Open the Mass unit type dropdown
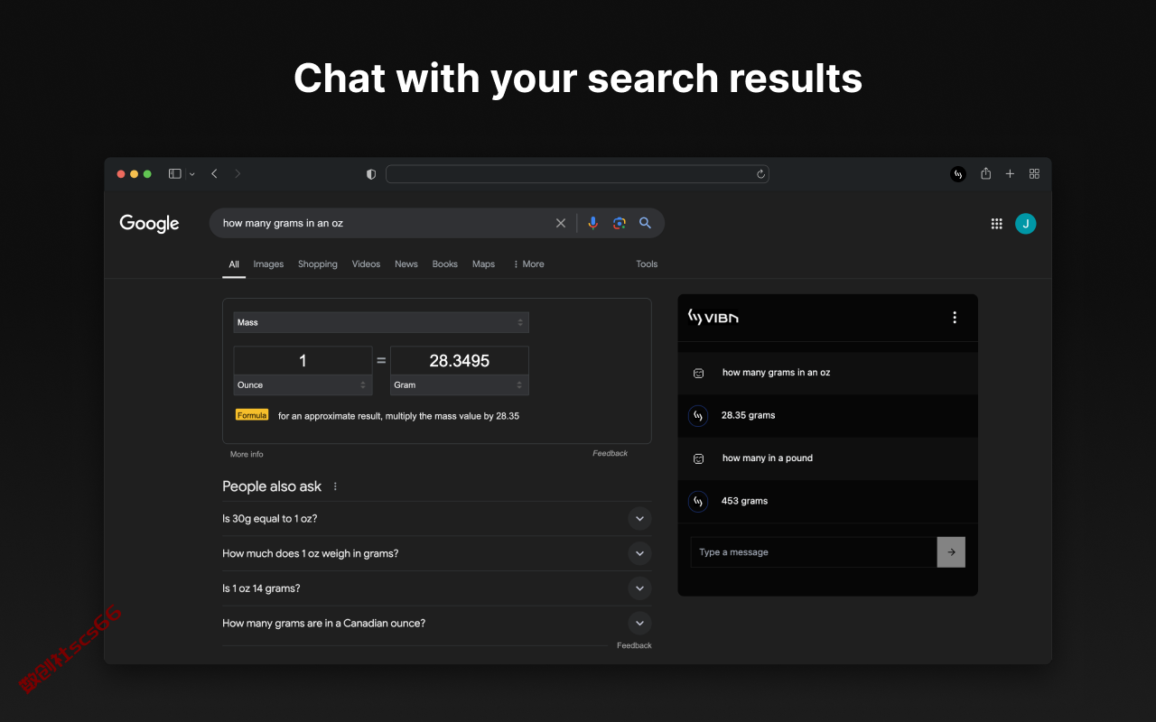The width and height of the screenshot is (1156, 722). 381,322
